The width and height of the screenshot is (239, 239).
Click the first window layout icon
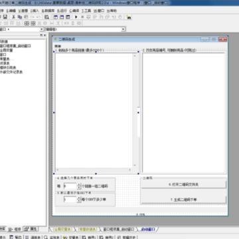(56, 17)
